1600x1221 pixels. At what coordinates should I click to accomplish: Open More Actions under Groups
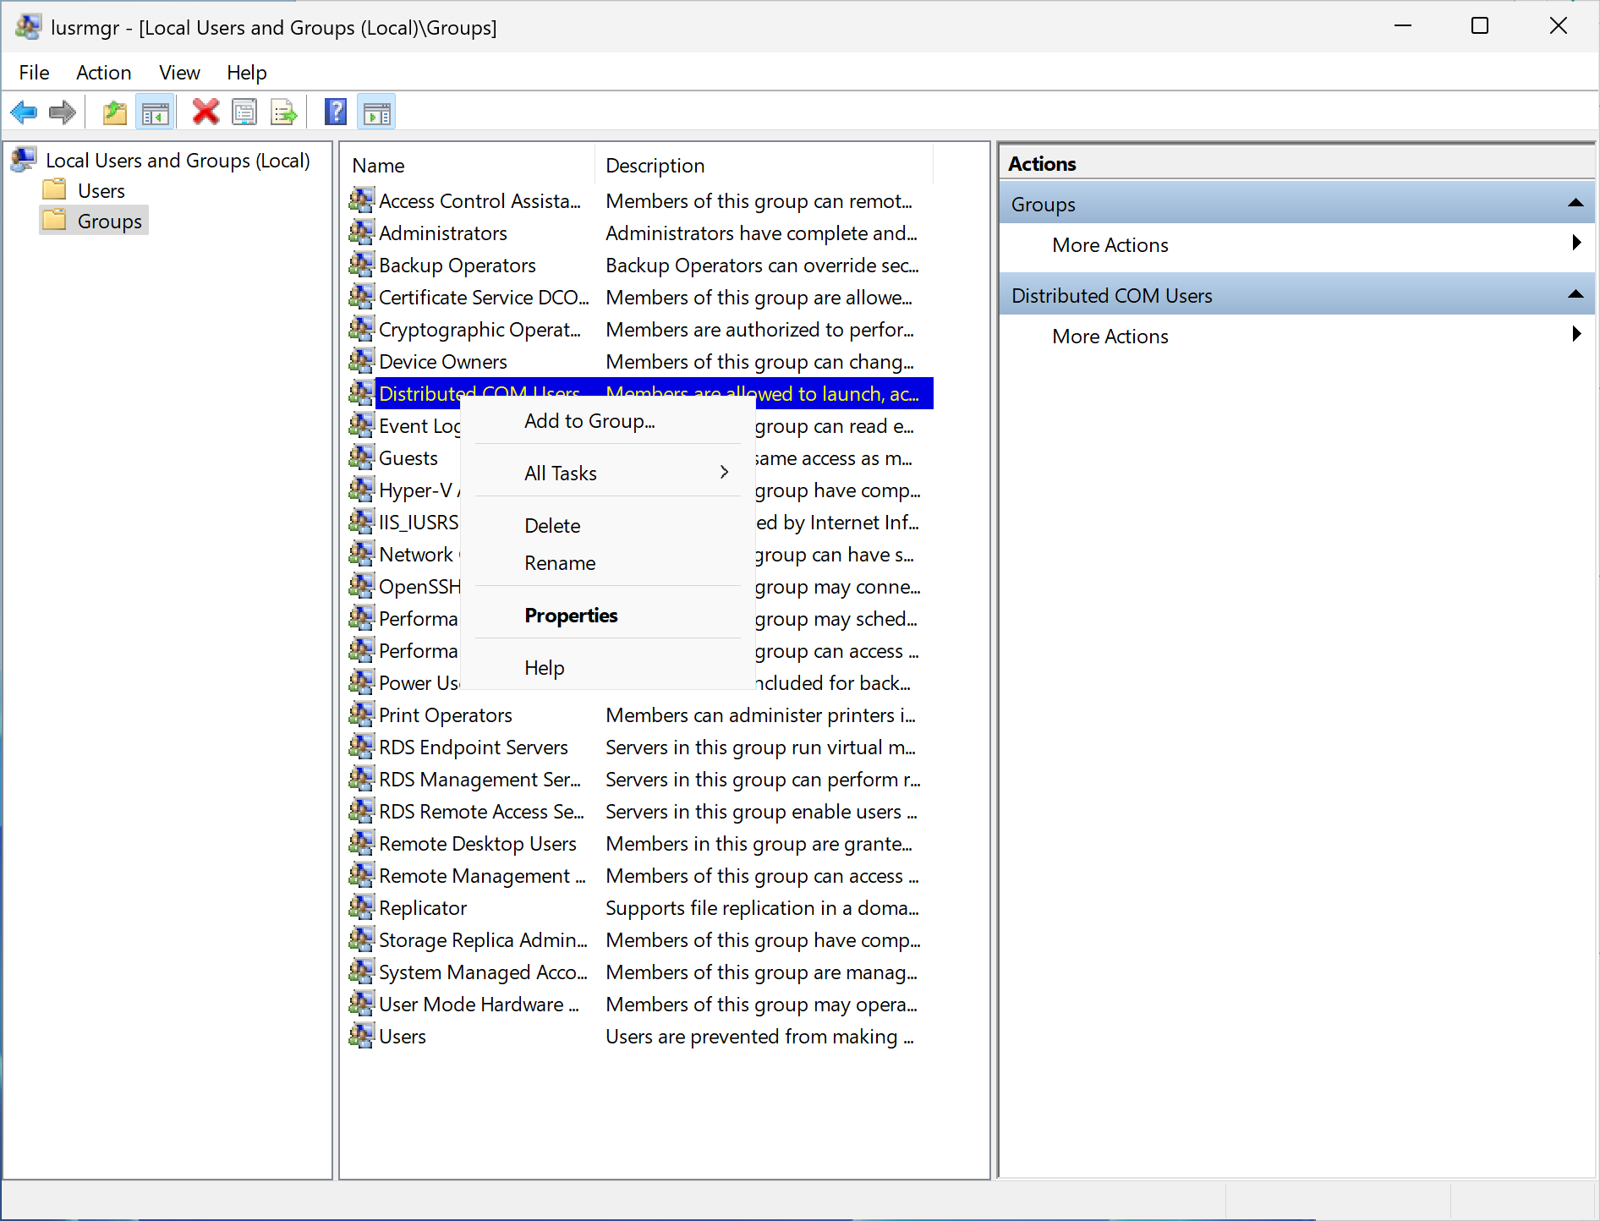click(1110, 245)
